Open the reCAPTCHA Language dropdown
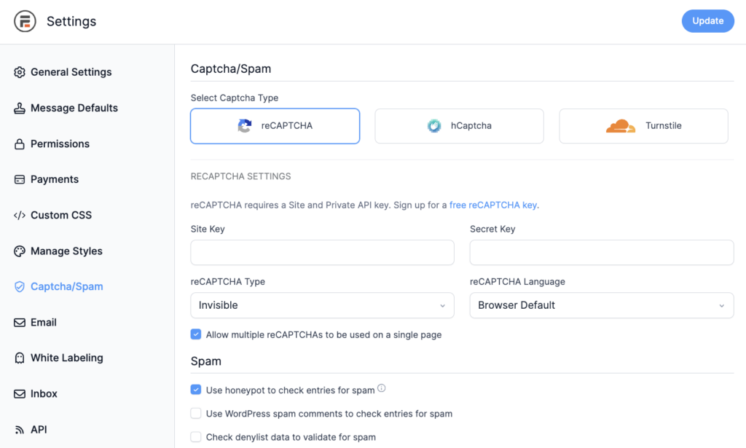Viewport: 746px width, 448px height. tap(602, 305)
